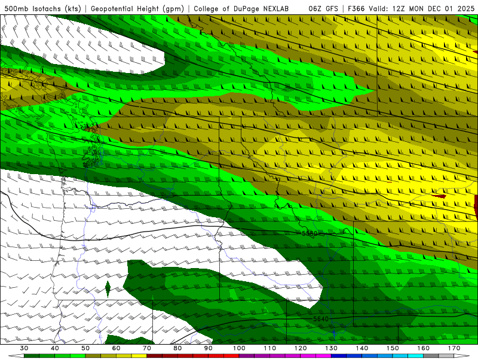Click the '170' legend scale value

click(454, 348)
